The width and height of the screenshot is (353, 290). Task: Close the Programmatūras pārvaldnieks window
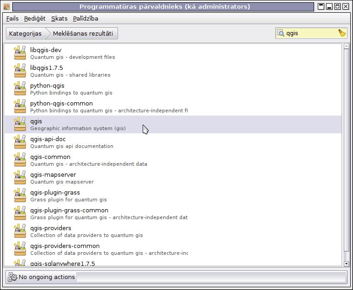[x=346, y=6]
